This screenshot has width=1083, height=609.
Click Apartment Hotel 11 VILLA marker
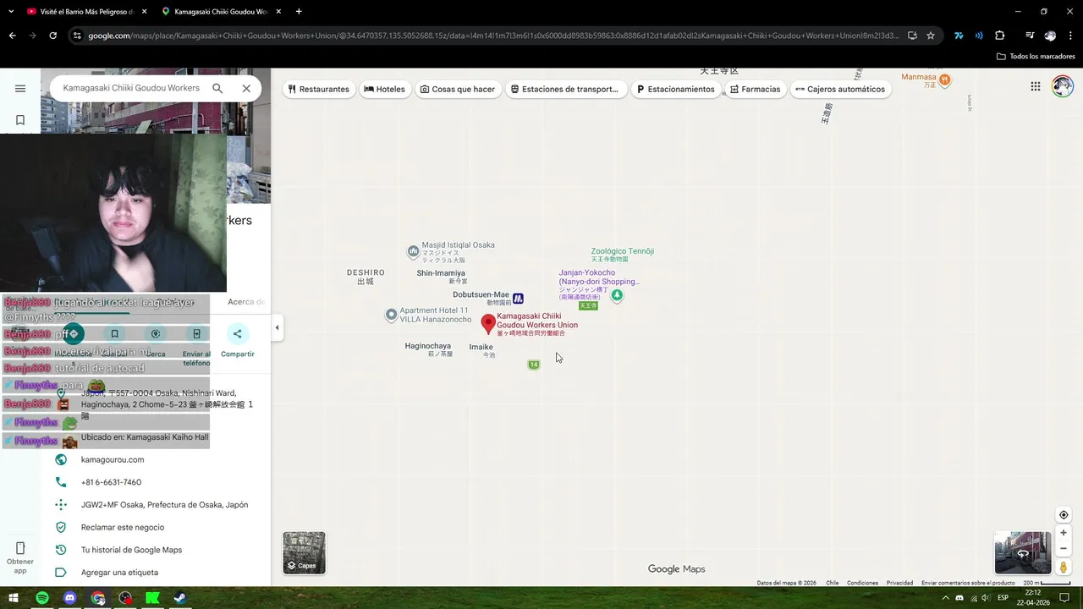[391, 315]
